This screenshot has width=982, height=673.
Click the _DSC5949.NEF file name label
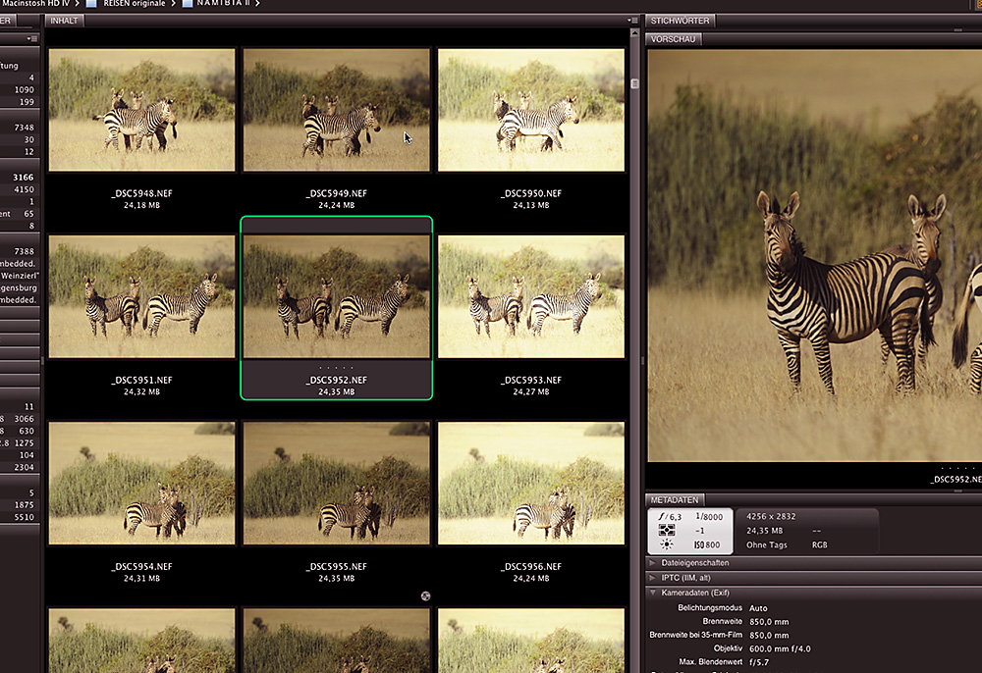(336, 193)
